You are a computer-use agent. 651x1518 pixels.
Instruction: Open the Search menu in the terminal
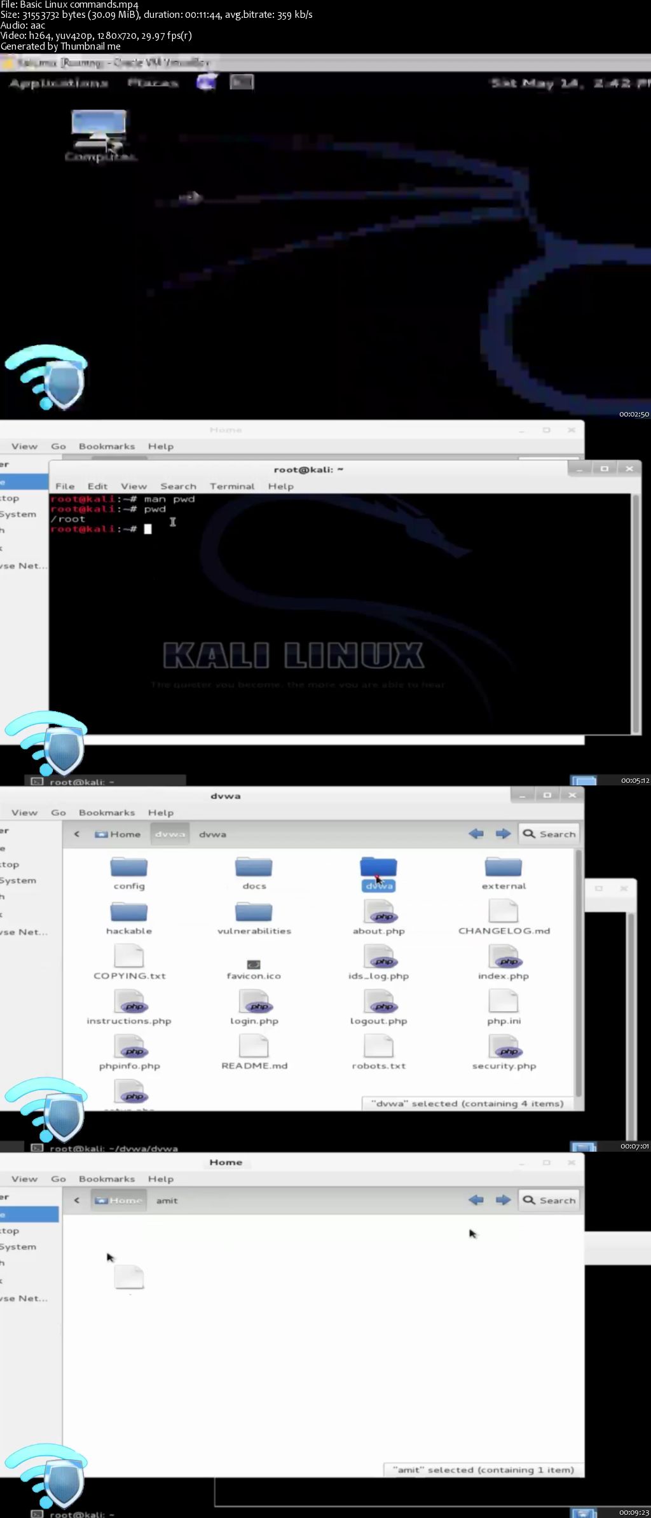click(x=178, y=486)
